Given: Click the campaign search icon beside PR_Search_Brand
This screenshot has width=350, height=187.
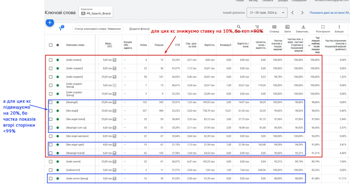Looking at the screenshot, I should pos(83,13).
